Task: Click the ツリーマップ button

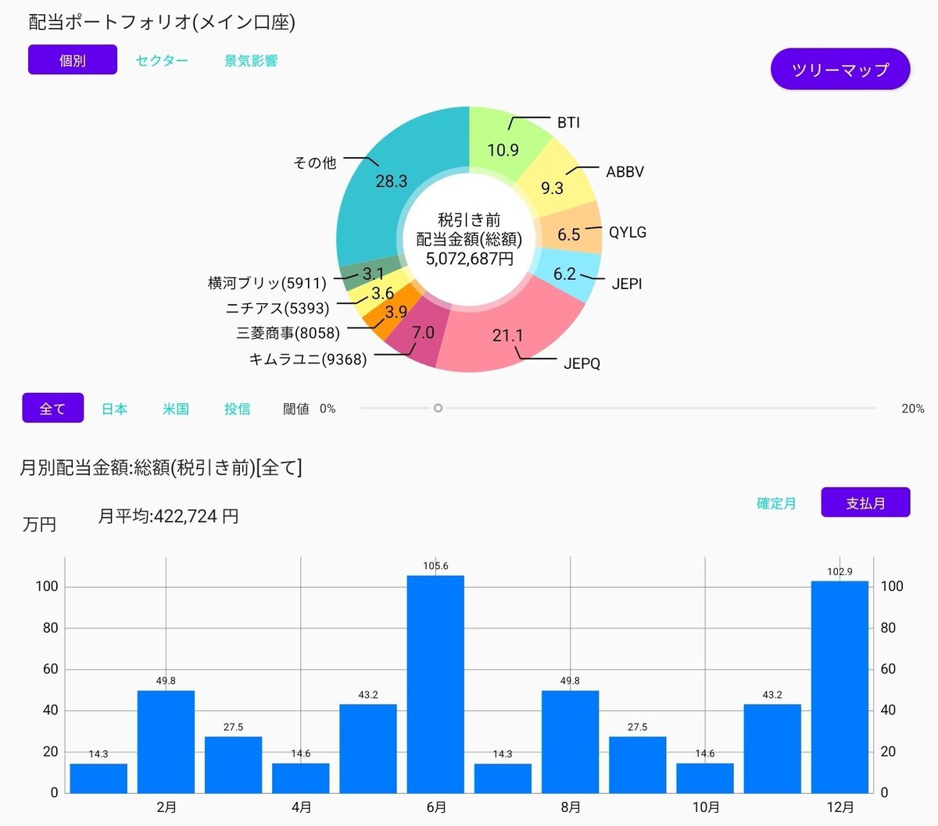Action: pos(840,70)
